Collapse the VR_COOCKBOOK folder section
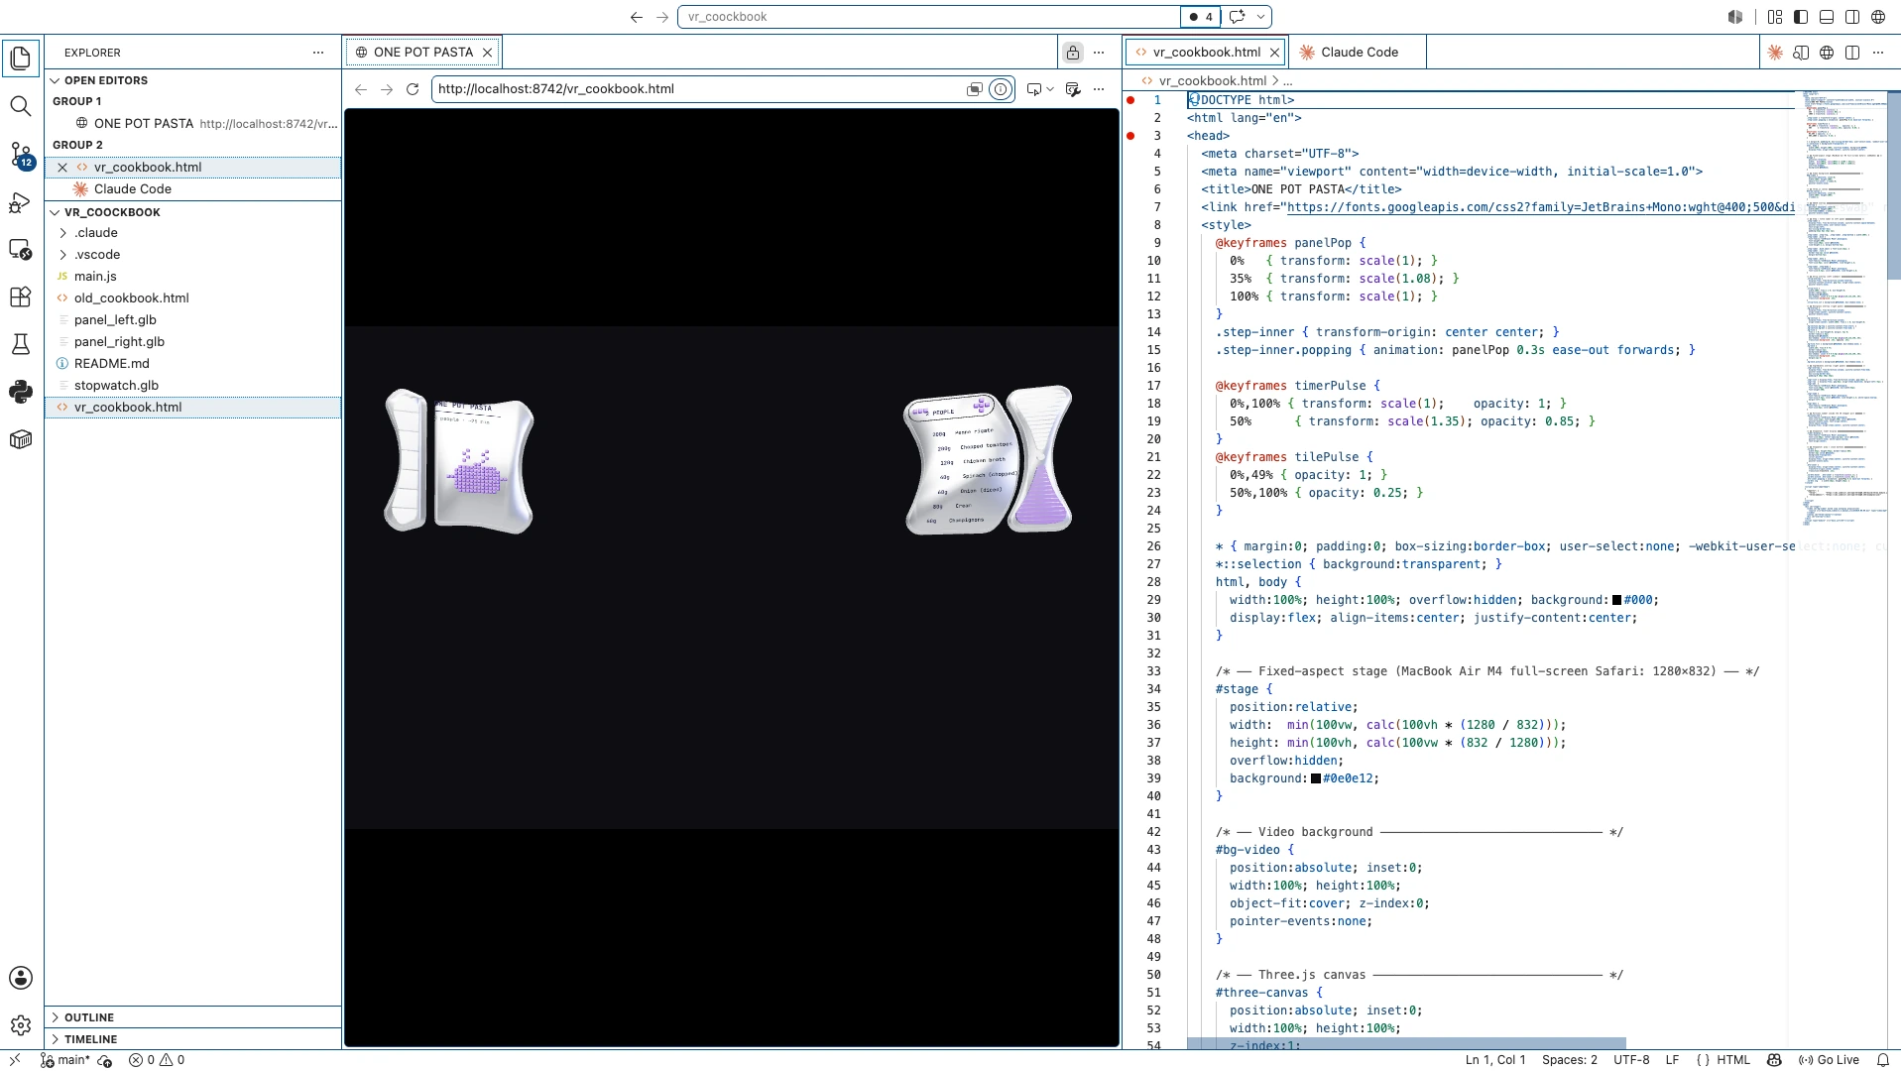The image size is (1901, 1071). (193, 212)
